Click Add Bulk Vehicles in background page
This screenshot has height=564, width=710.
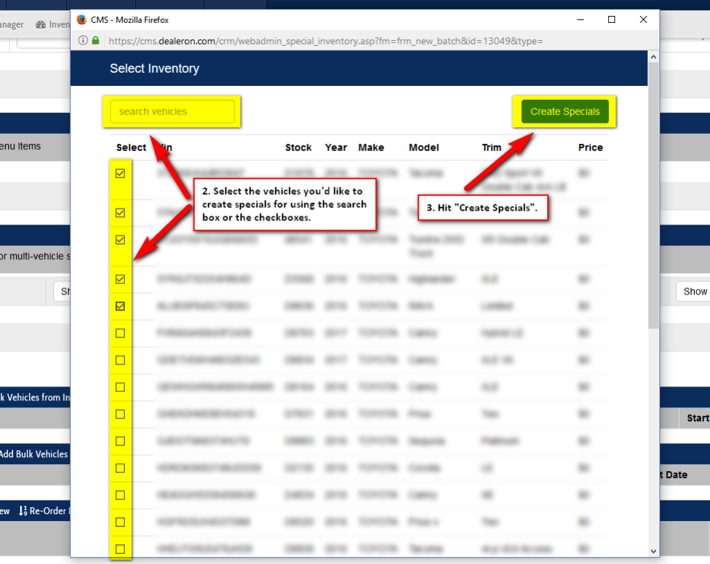pos(34,454)
